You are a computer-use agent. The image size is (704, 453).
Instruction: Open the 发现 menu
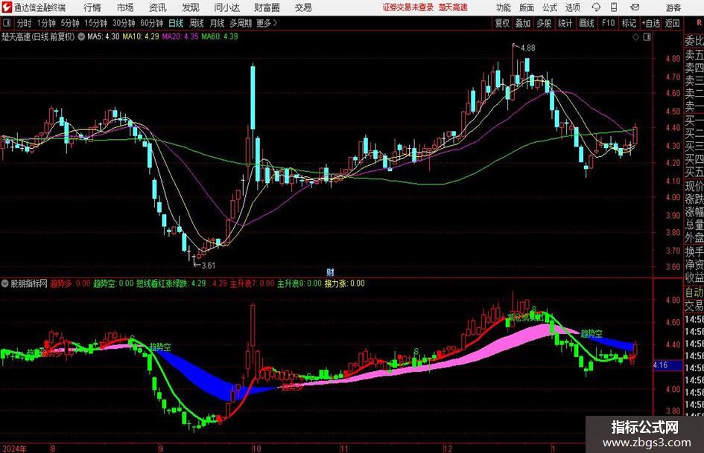[x=191, y=7]
